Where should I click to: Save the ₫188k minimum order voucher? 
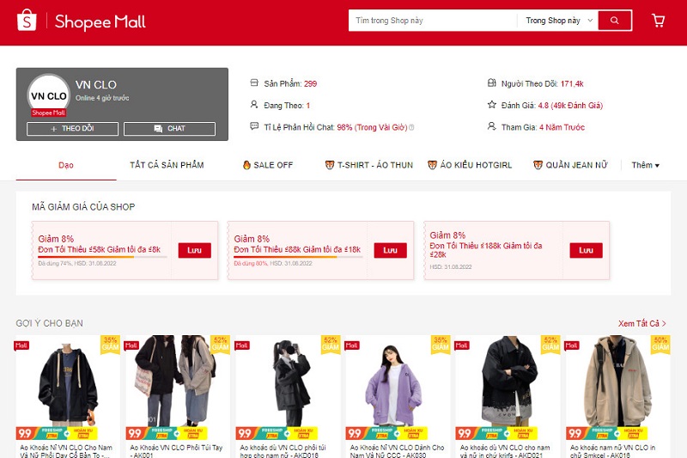[586, 250]
